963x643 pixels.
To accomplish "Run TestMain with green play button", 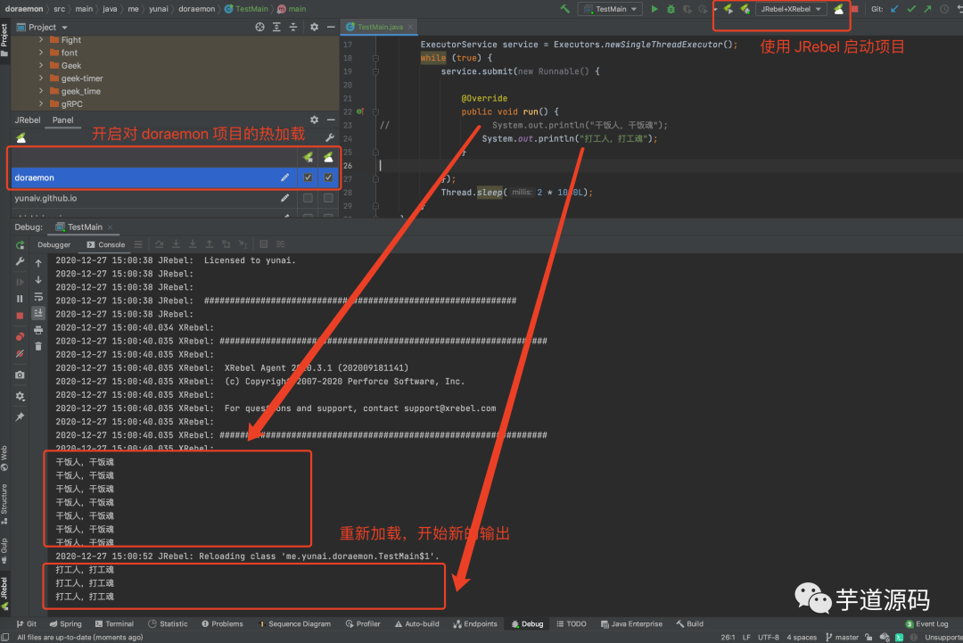I will coord(654,9).
